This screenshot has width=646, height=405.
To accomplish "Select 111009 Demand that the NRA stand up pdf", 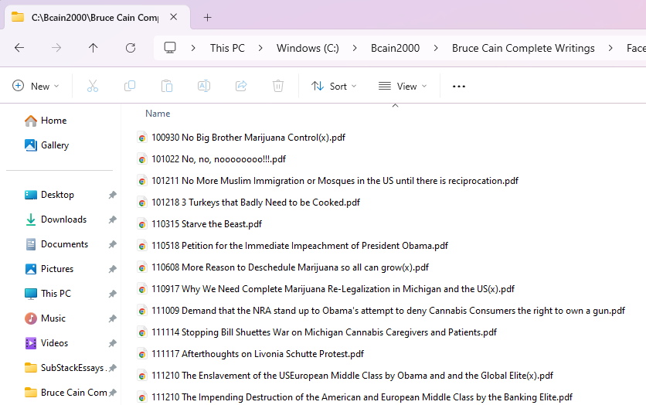I will pyautogui.click(x=388, y=311).
